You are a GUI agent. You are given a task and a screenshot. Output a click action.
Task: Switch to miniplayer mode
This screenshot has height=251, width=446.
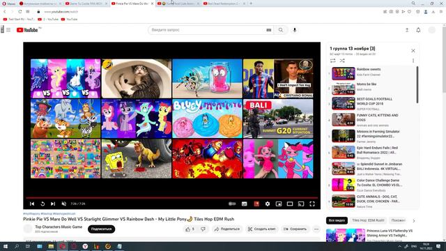pos(279,204)
